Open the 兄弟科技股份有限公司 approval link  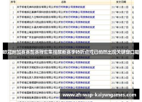[51, 7]
